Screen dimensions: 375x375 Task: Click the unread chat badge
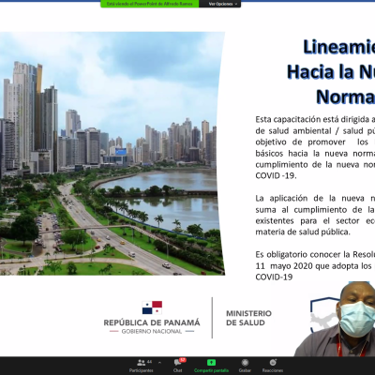[x=183, y=360]
